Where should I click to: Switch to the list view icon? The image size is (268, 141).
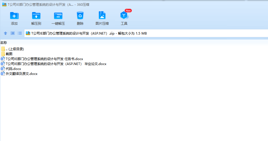[20, 33]
